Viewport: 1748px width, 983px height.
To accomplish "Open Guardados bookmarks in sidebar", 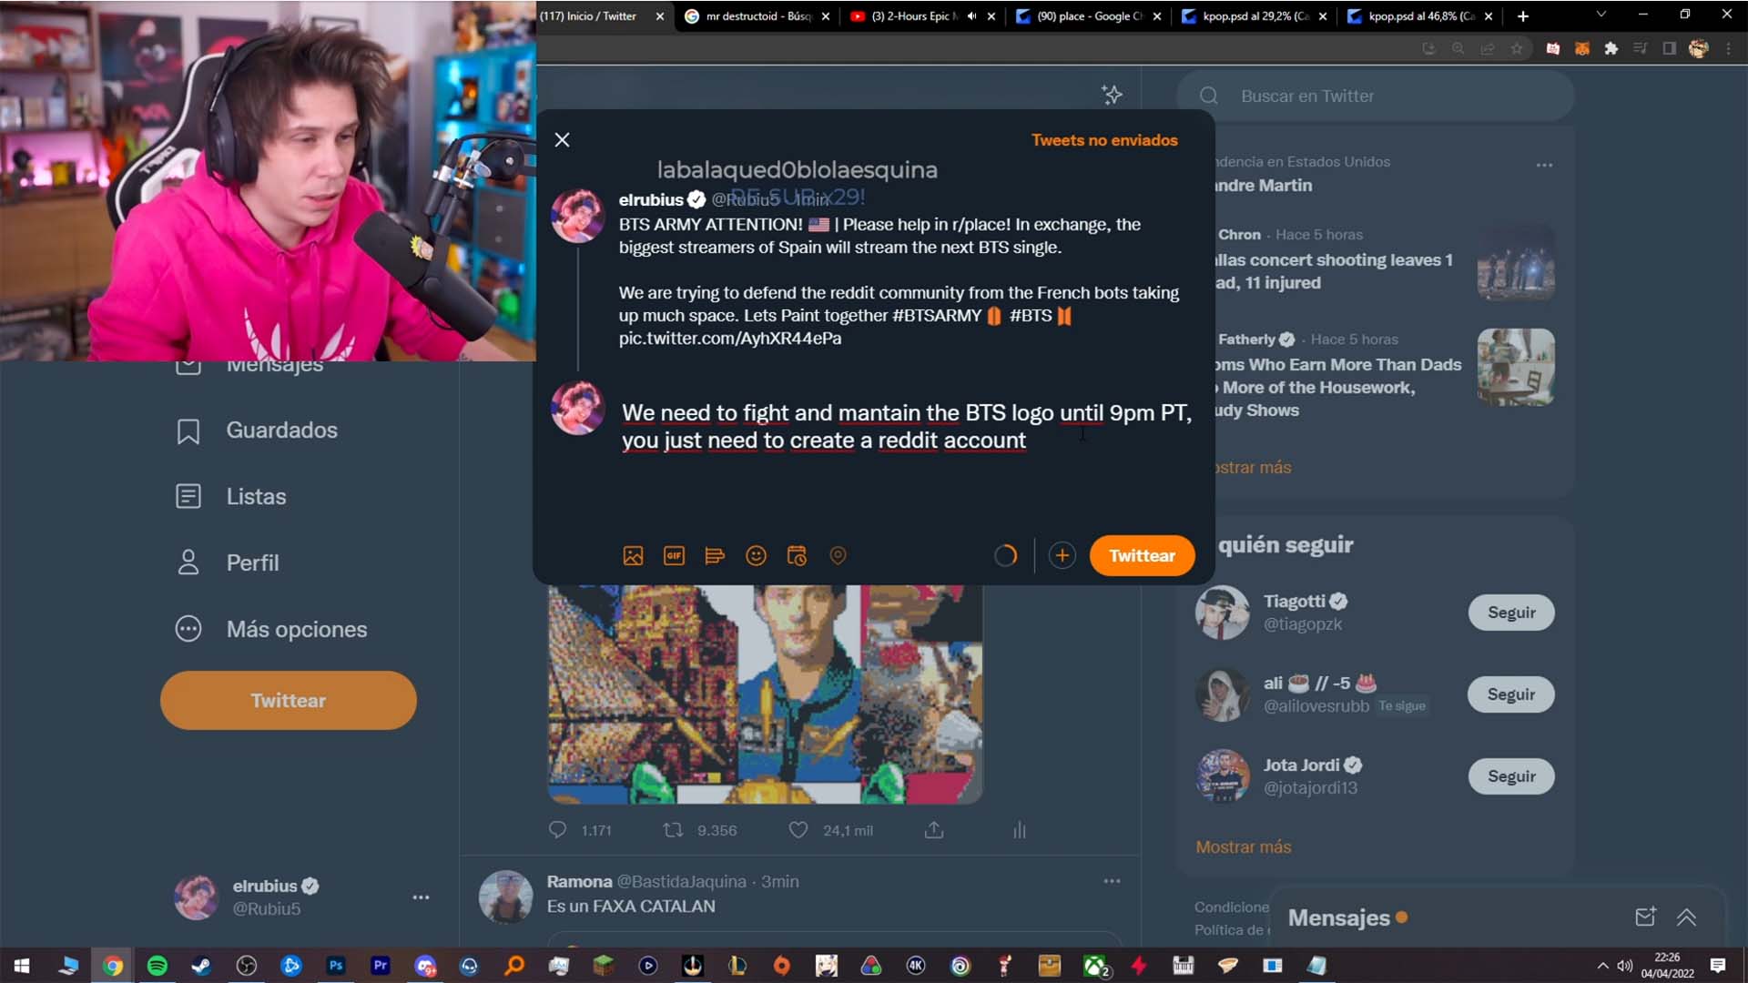I will tap(257, 431).
